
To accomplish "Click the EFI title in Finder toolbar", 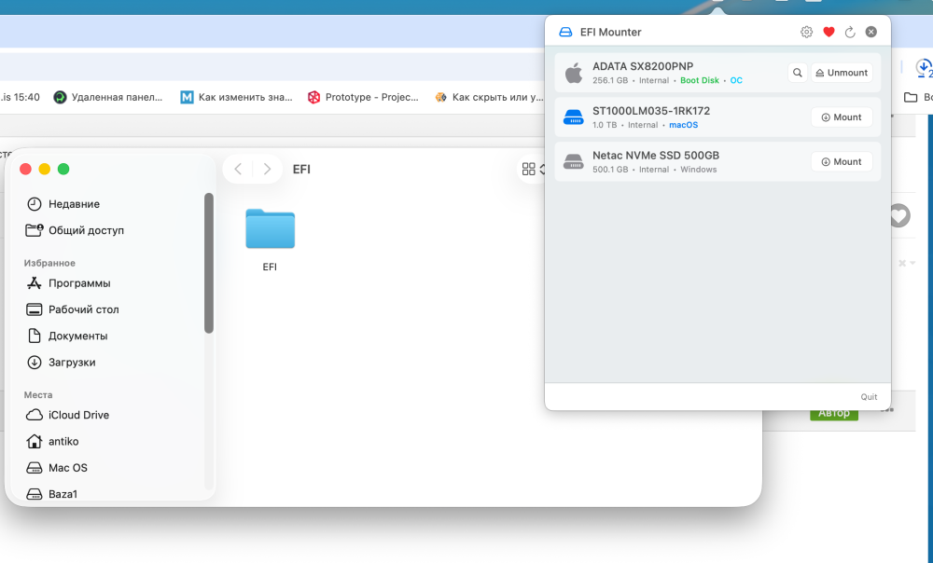I will pos(301,170).
